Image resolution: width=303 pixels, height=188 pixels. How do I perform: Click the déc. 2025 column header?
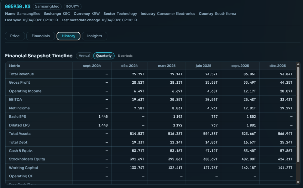pos(278,66)
